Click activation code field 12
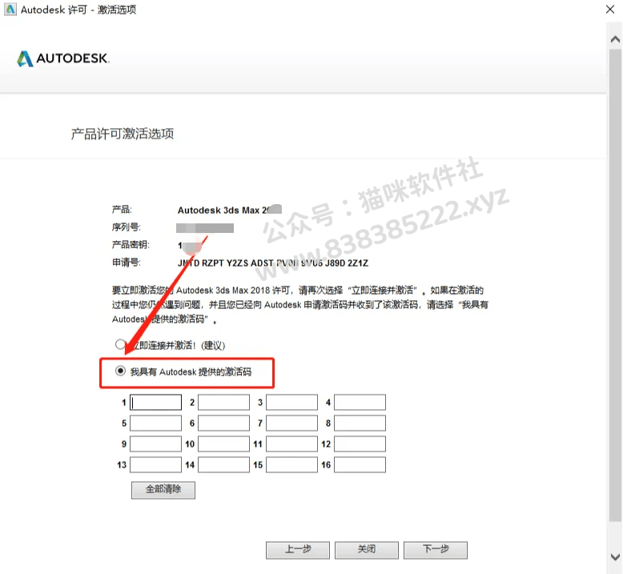 360,444
